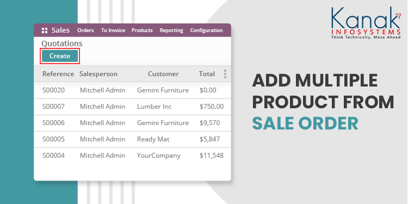
Task: Open the Reporting menu
Action: [171, 30]
